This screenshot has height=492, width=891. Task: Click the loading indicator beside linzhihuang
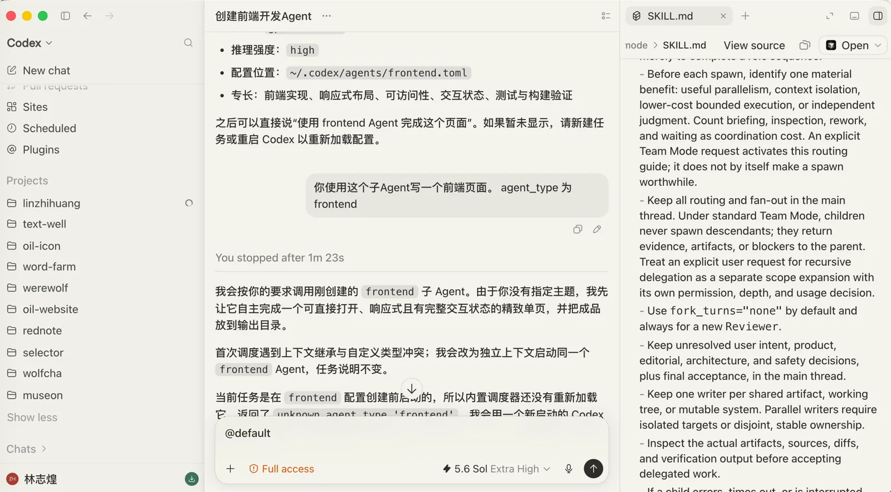(189, 203)
